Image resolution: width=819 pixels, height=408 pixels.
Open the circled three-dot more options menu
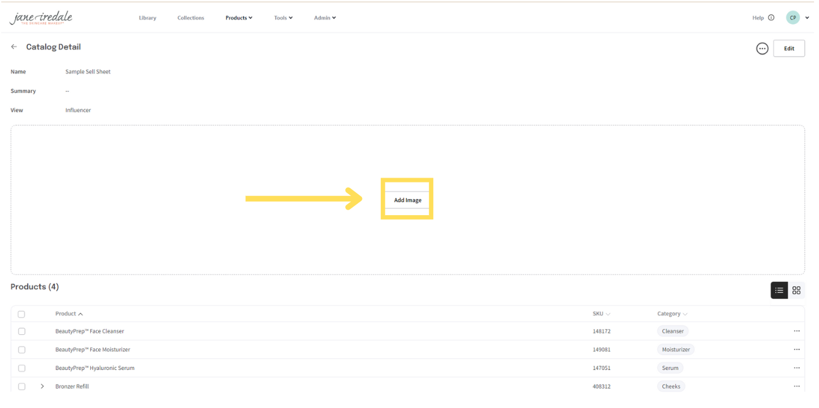pos(762,49)
